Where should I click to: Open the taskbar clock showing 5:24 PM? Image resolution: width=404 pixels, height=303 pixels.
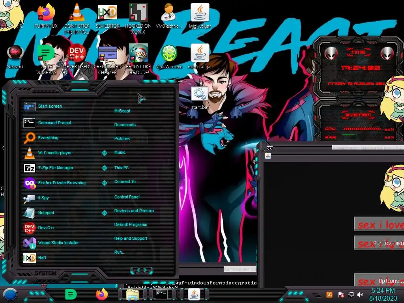coord(383,294)
